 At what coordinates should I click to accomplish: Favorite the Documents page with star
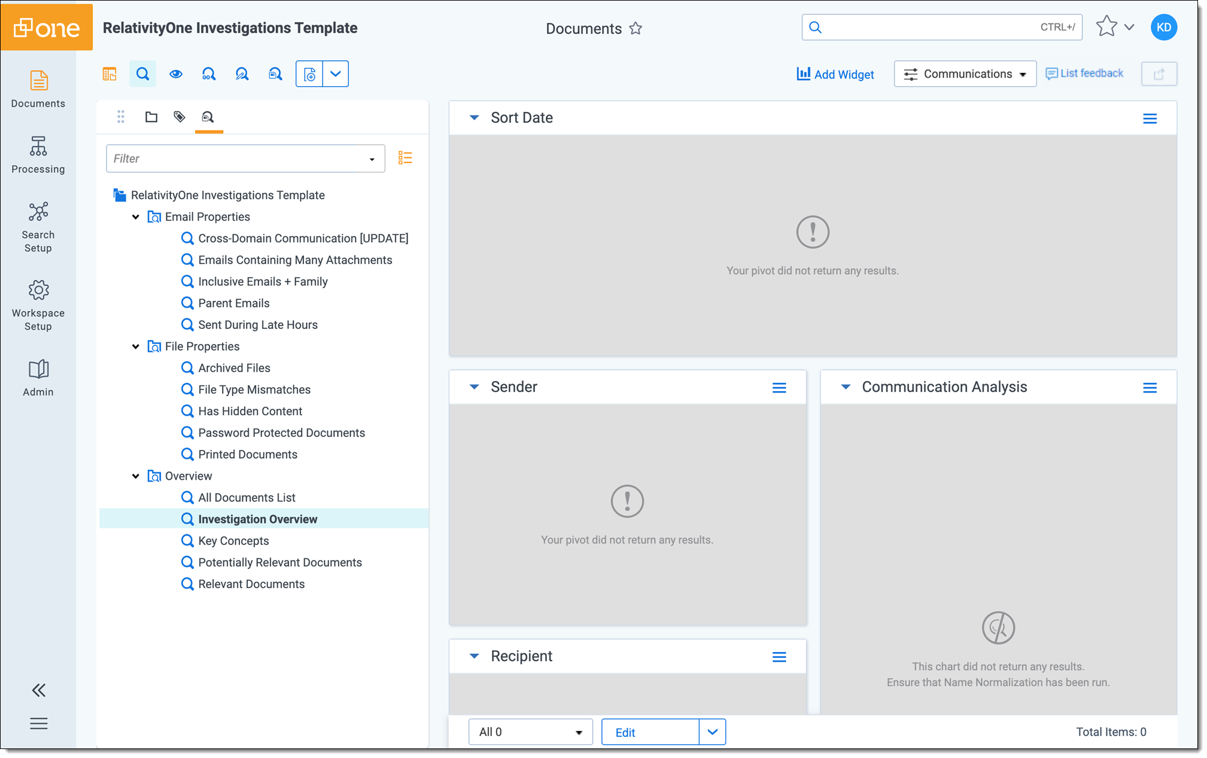point(636,29)
